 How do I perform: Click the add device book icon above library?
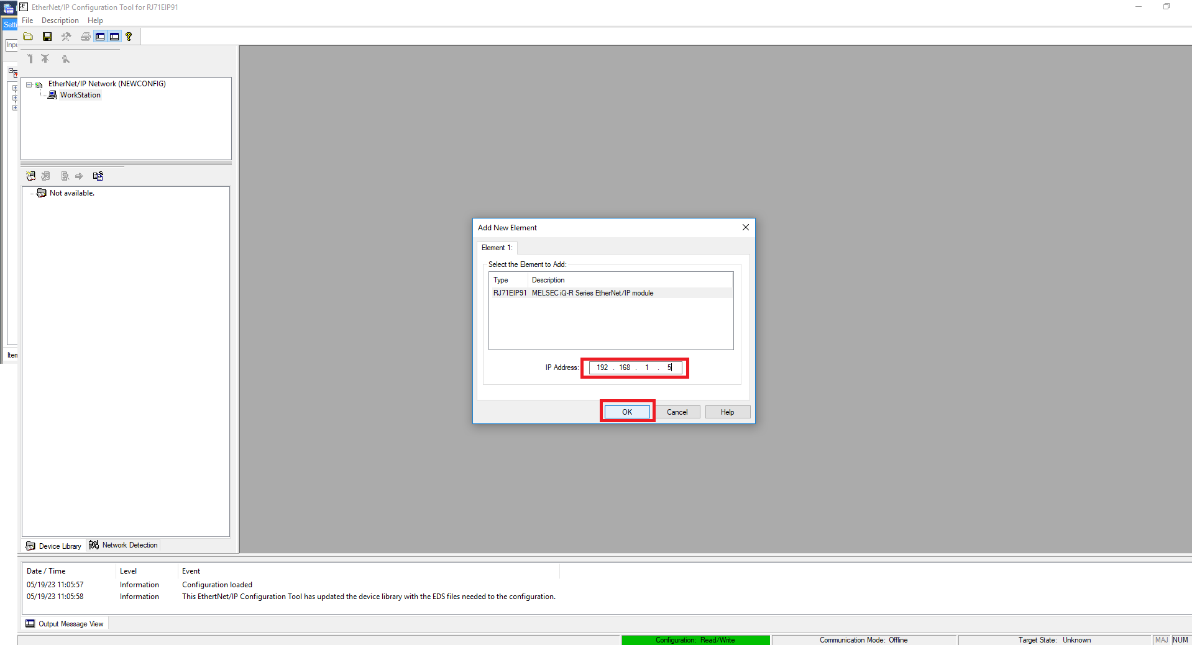[31, 176]
